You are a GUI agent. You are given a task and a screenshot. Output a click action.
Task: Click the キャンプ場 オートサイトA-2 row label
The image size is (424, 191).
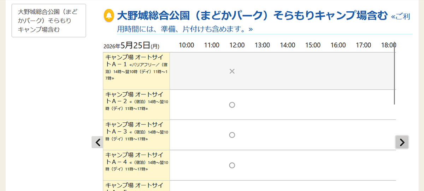[136, 104]
